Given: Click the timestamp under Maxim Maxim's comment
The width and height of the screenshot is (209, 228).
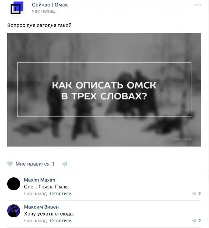Looking at the screenshot, I should (x=35, y=194).
